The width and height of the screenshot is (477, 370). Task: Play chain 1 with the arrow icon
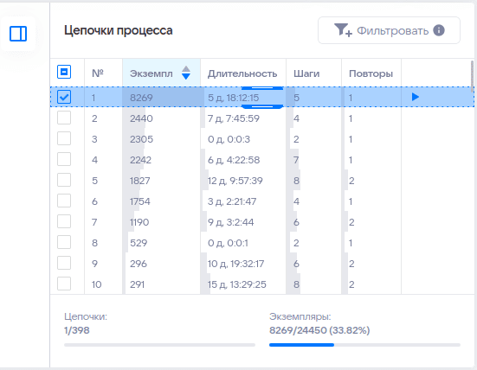pyautogui.click(x=416, y=97)
